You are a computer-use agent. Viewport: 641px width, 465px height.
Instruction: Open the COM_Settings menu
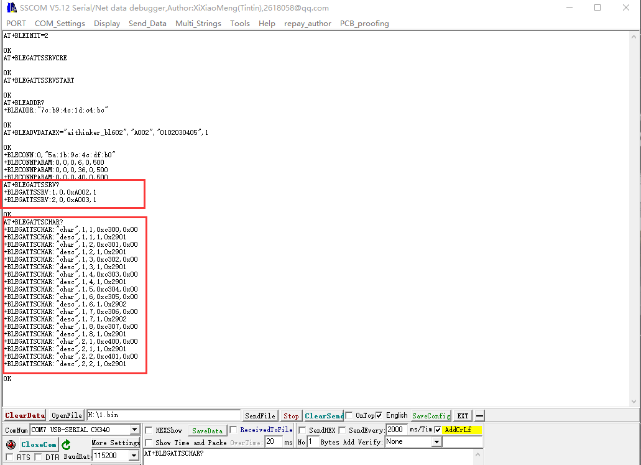tap(60, 24)
